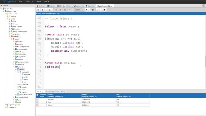Click the Find magnifier toolbar icon
The height and width of the screenshot is (116, 206).
click(x=49, y=10)
